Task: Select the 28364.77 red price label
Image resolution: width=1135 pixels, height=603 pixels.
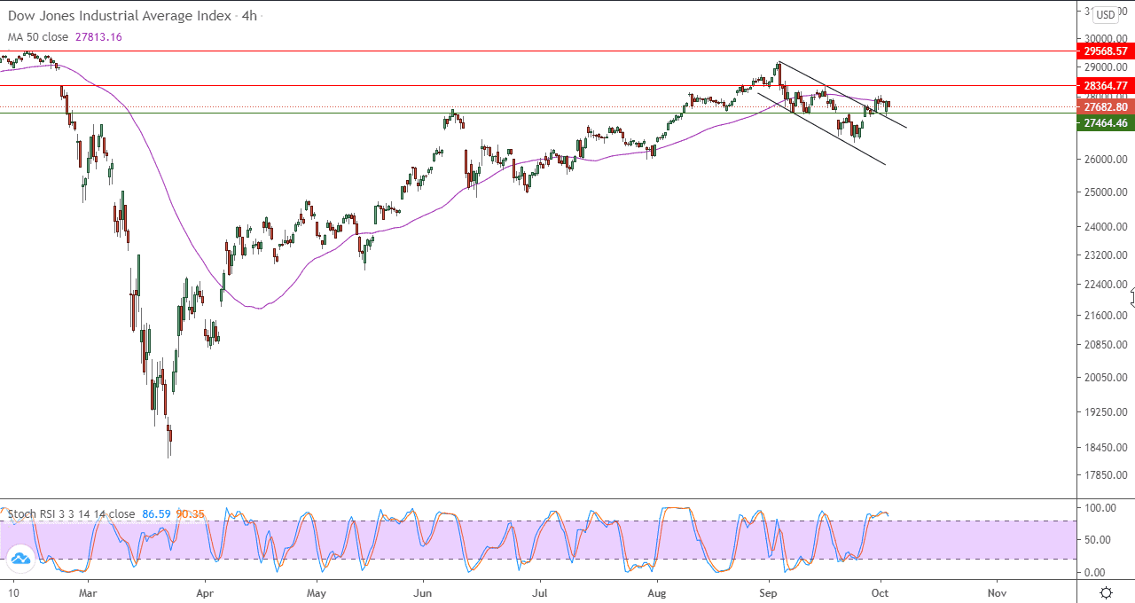Action: point(1105,86)
